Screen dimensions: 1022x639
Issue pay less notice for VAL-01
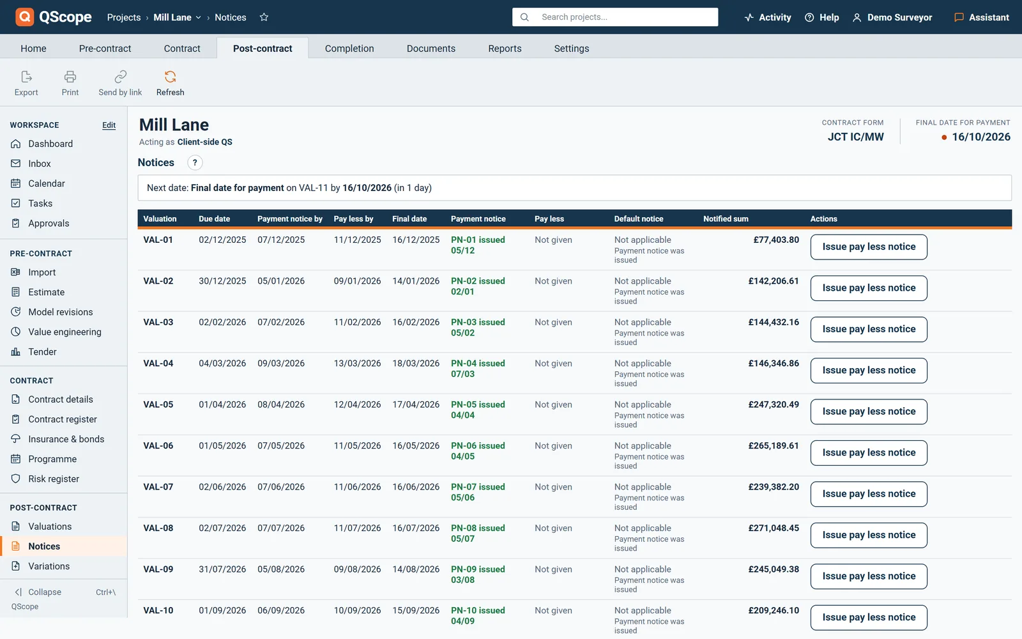tap(869, 247)
